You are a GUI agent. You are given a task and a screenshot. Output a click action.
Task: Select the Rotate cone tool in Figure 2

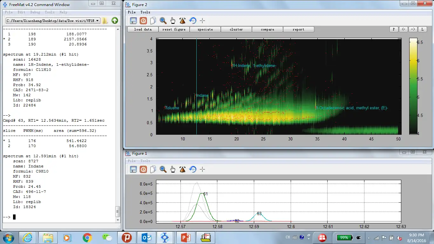183,21
